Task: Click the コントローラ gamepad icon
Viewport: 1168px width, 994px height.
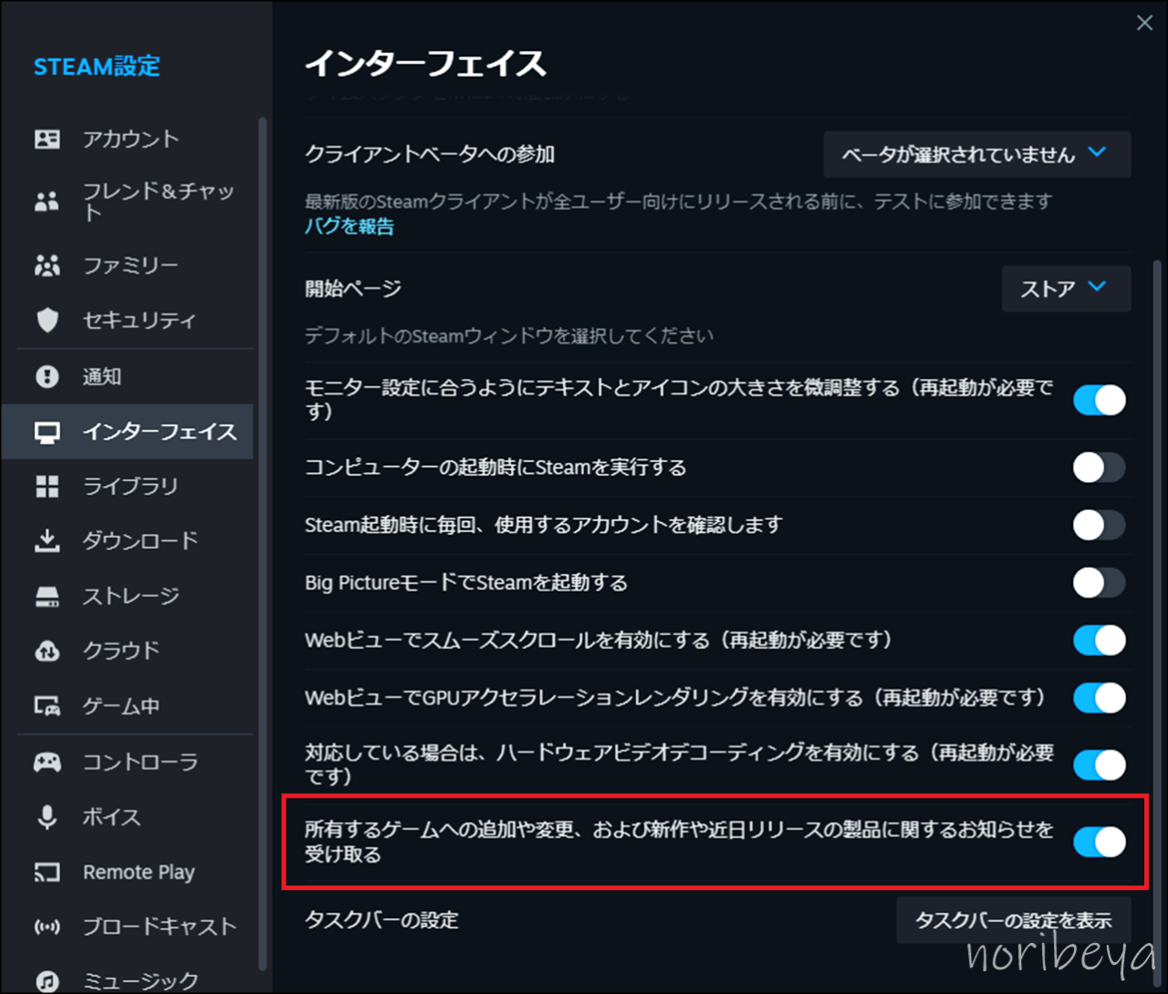Action: pyautogui.click(x=47, y=761)
